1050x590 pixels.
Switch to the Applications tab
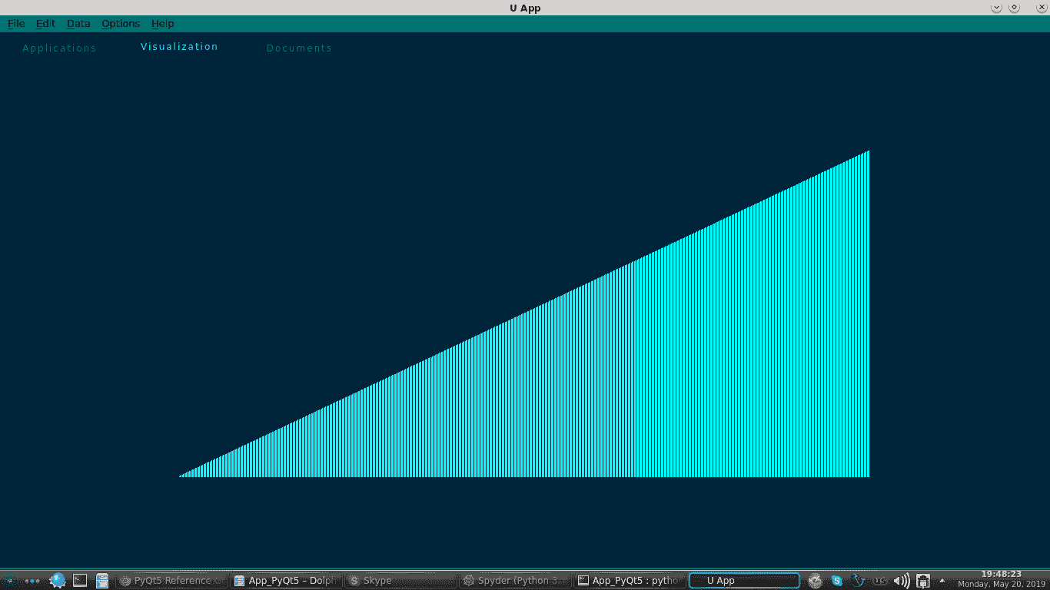[x=59, y=48]
